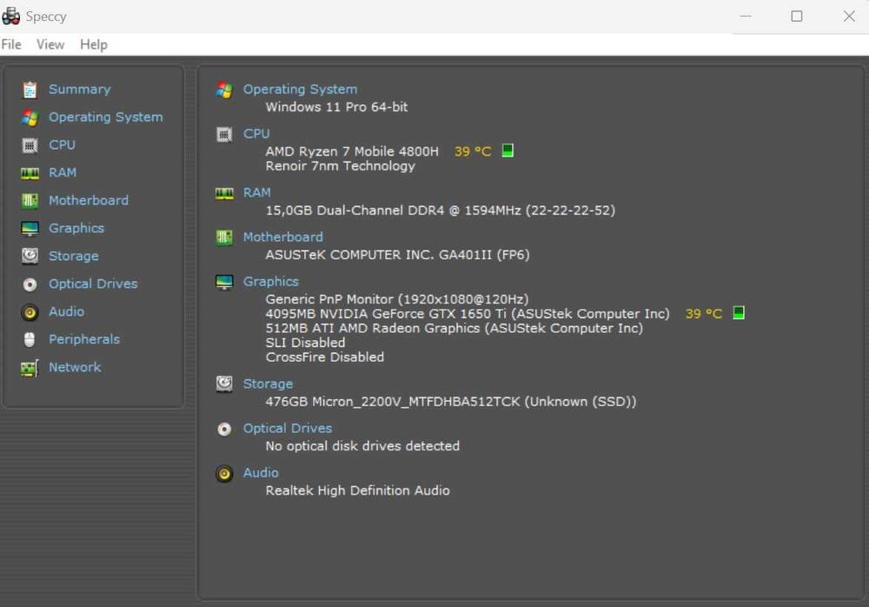
Task: Click the Audio speaker icon in main panel
Action: pyautogui.click(x=224, y=474)
